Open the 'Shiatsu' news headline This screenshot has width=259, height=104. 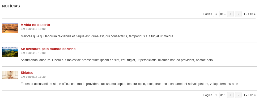[27, 73]
